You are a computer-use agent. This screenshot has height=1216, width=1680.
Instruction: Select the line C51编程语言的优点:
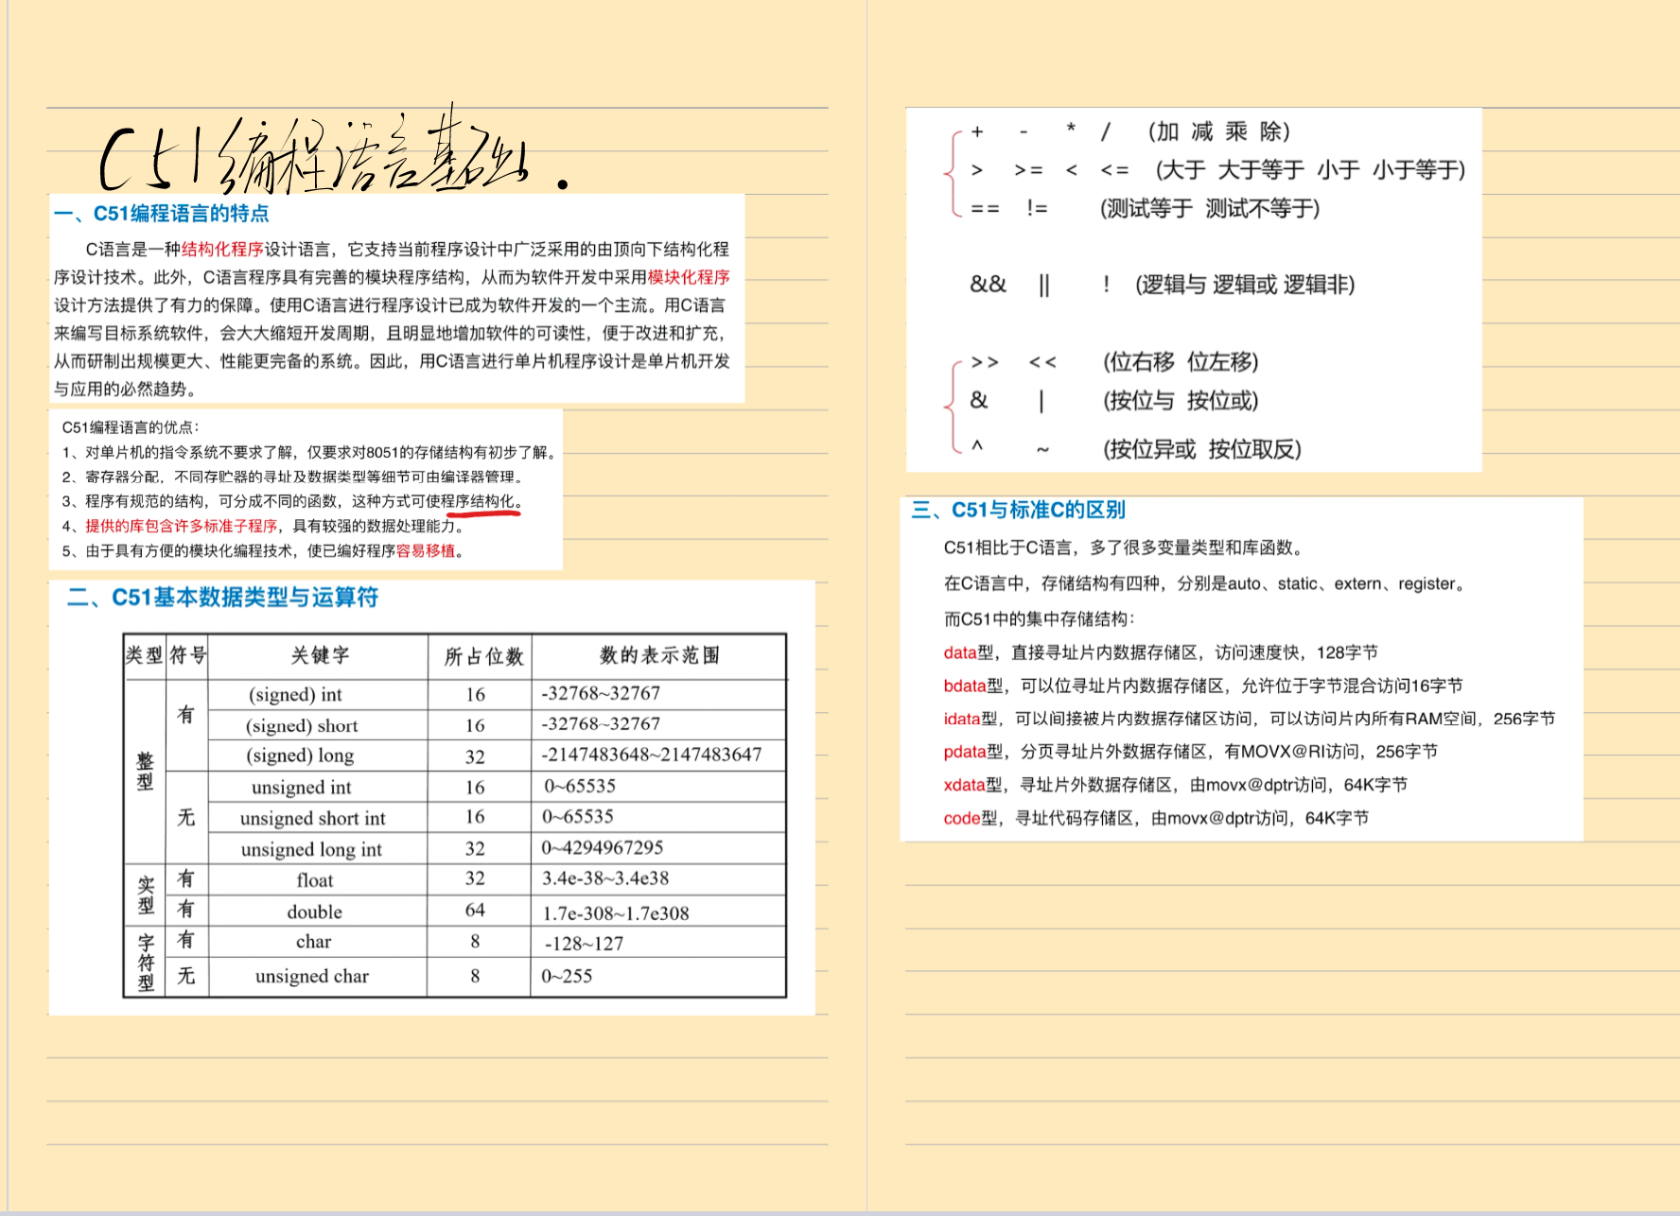131,427
